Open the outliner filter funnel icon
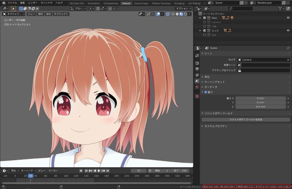This screenshot has width=292, height=189. point(280,9)
